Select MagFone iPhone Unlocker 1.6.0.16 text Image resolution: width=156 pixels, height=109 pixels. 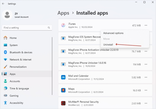pos(87,63)
